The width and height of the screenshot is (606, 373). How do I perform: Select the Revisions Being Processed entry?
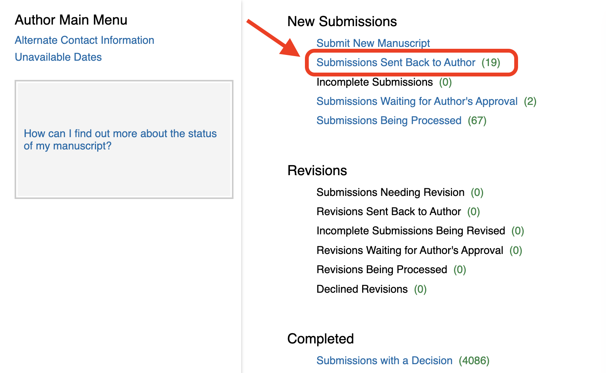381,270
